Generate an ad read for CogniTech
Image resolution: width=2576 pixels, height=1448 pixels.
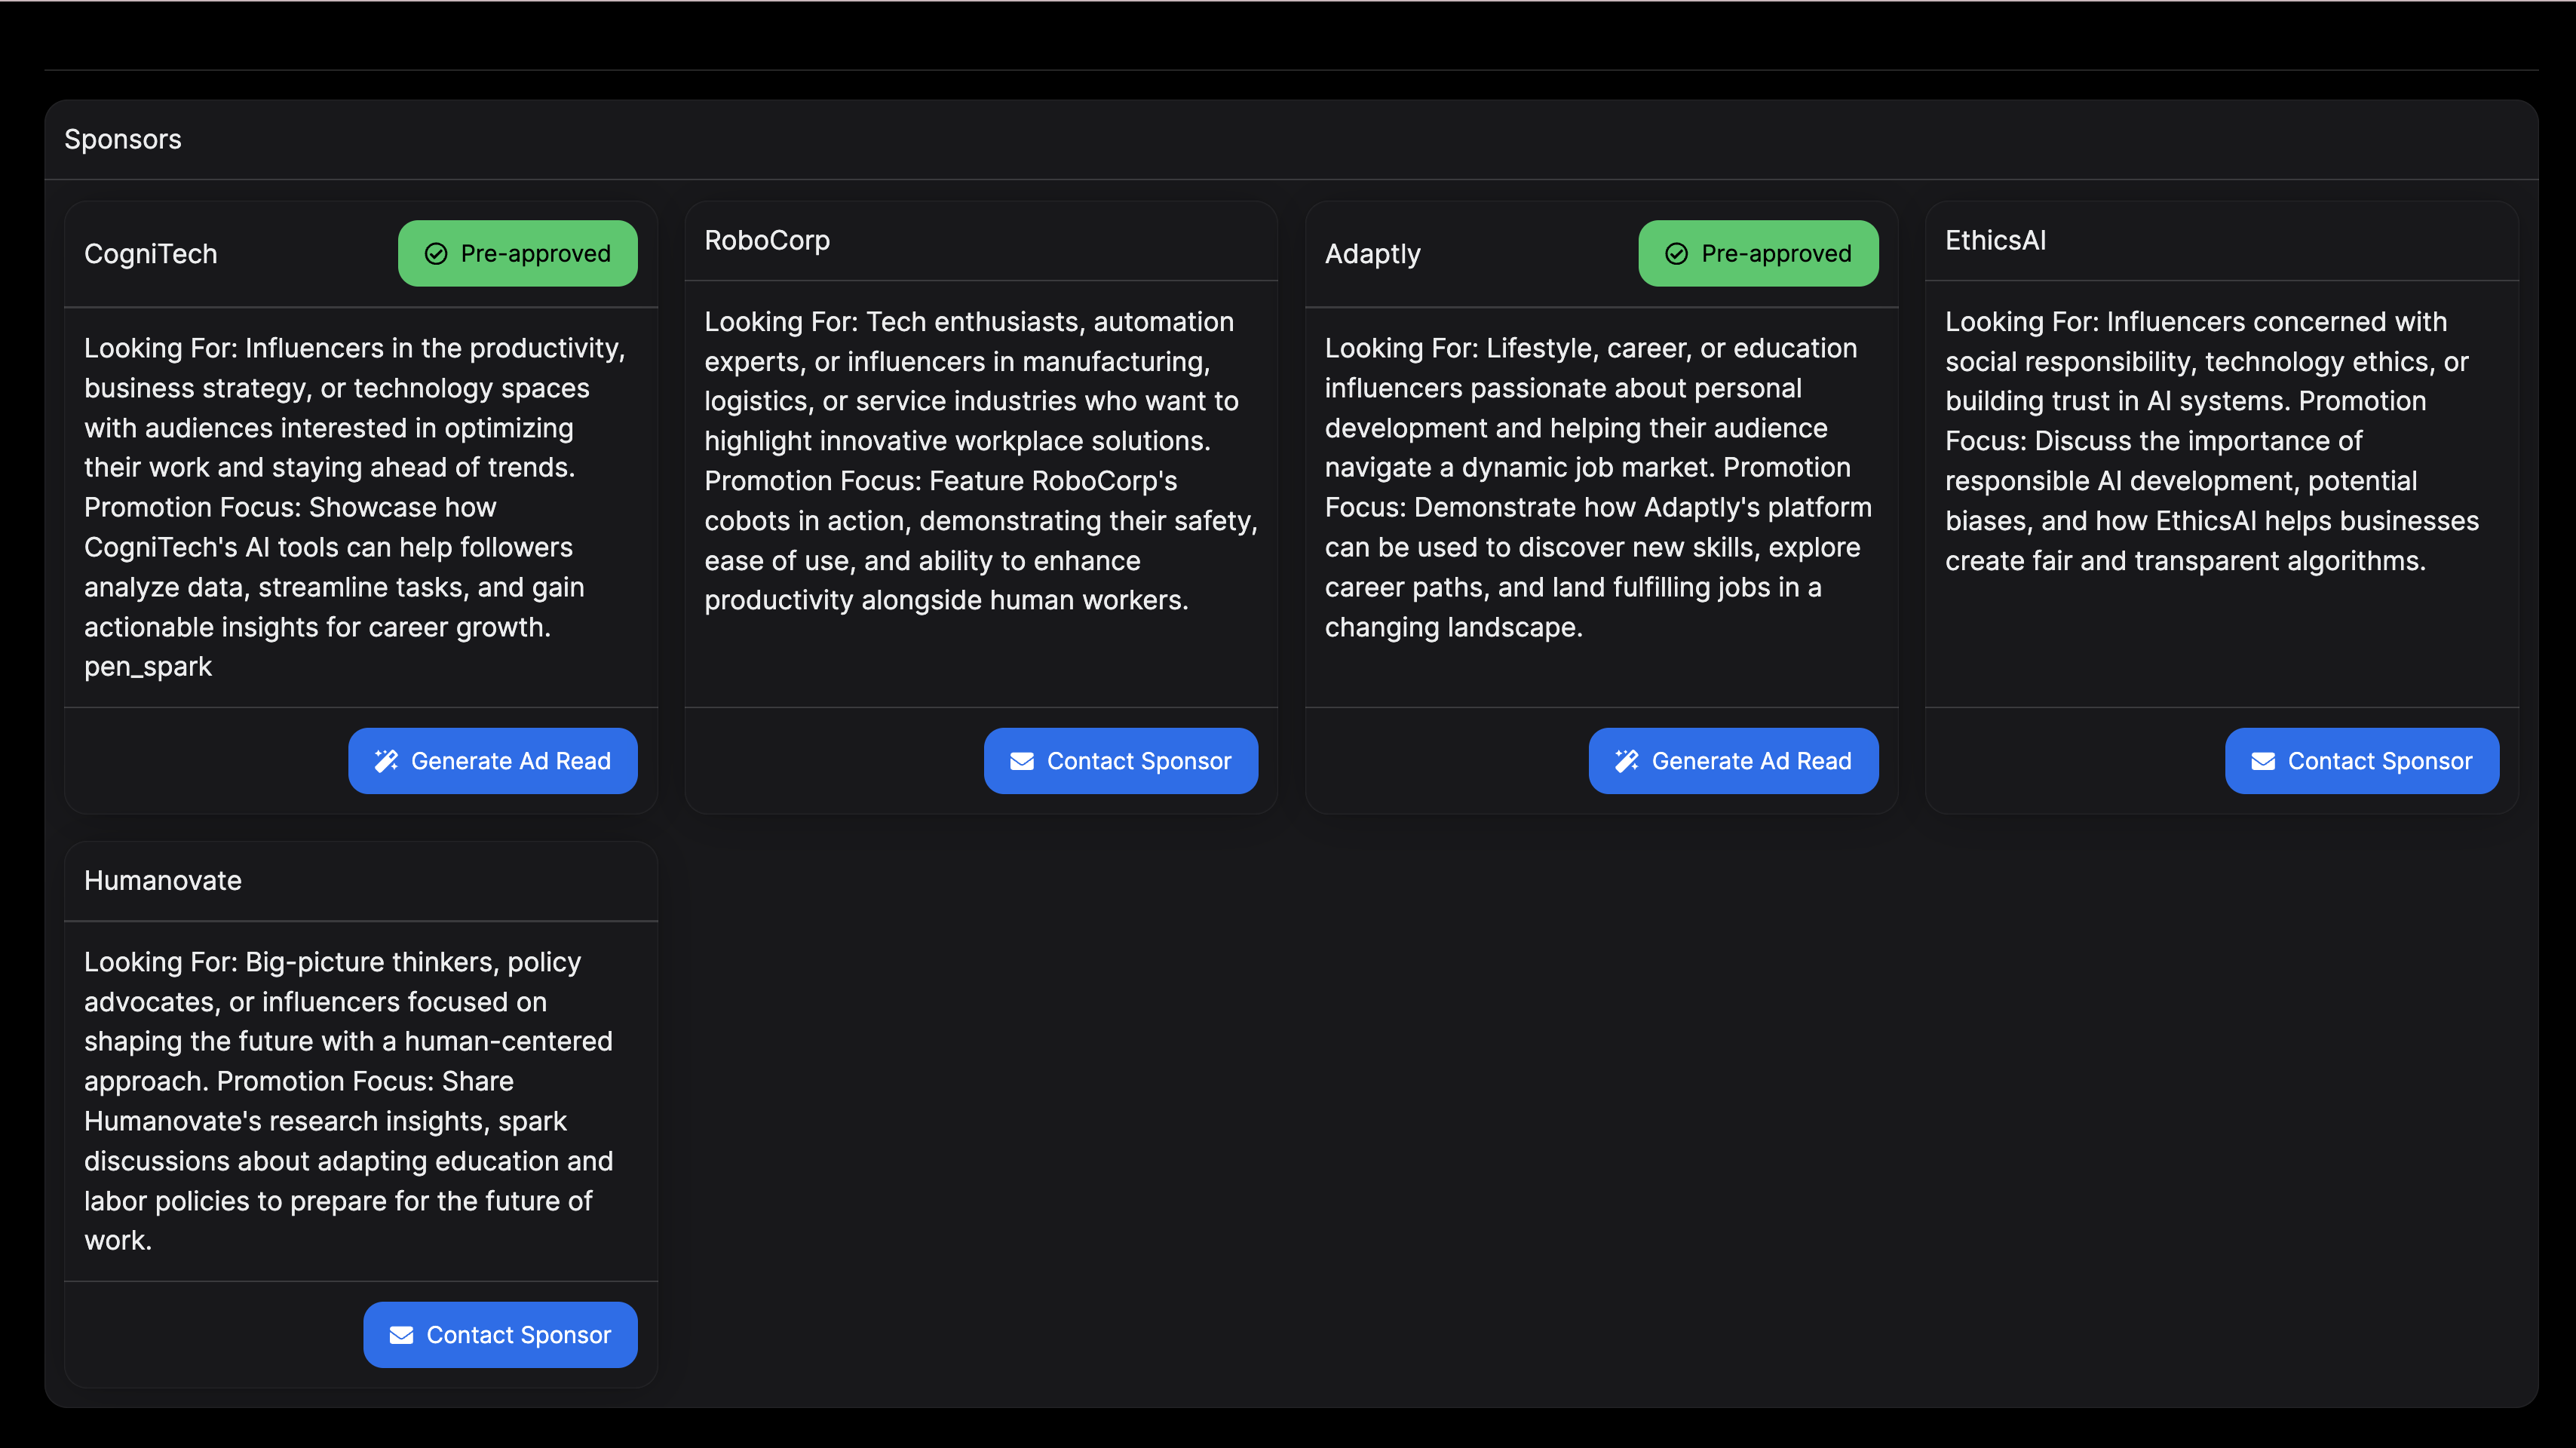493,761
